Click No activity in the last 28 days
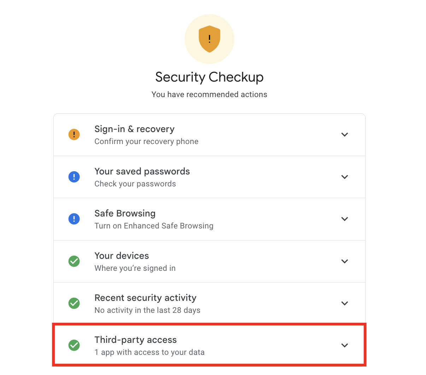Image resolution: width=426 pixels, height=375 pixels. point(147,310)
